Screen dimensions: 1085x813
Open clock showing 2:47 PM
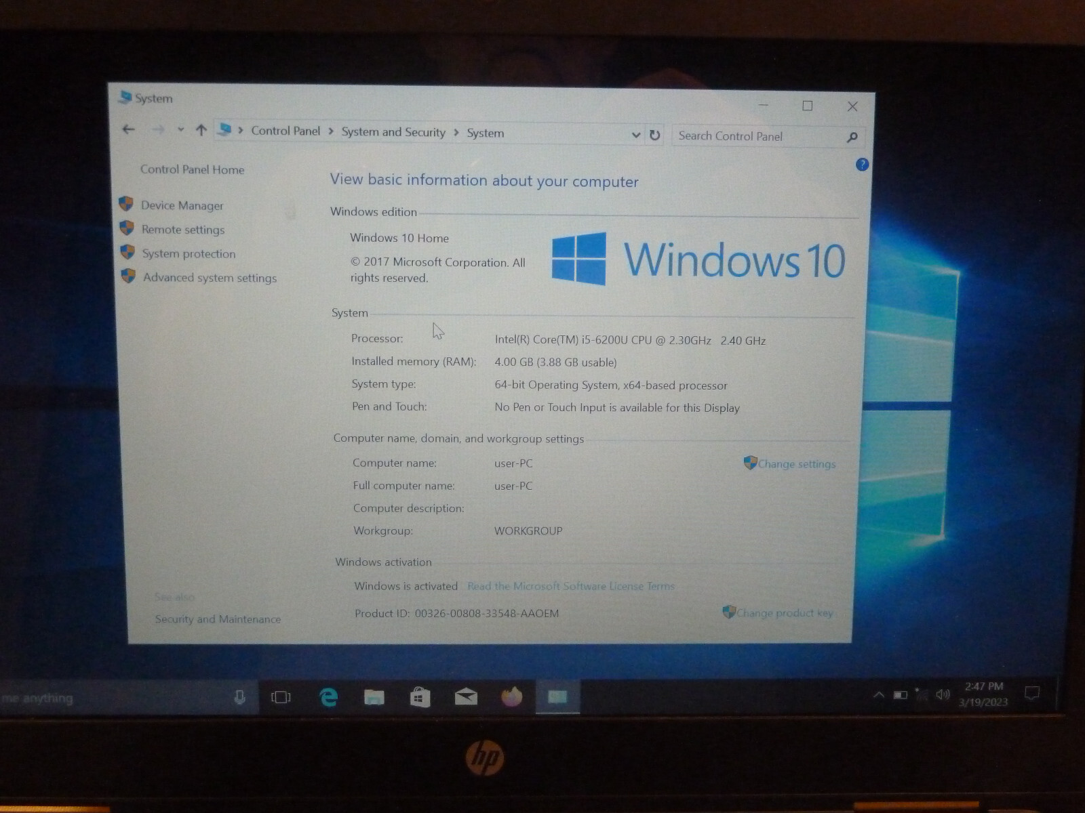(983, 694)
